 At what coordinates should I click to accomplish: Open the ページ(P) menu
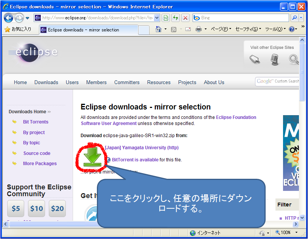pos(221,29)
